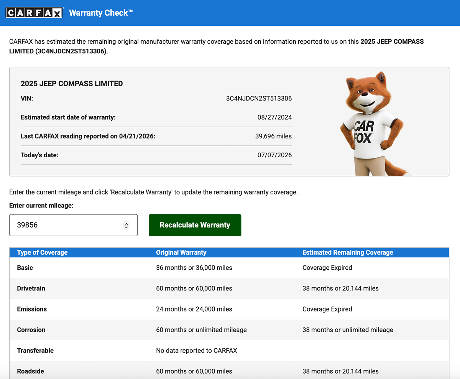This screenshot has width=460, height=379.
Task: Click Roadside original '60 months or 60,000 miles'
Action: pyautogui.click(x=194, y=371)
